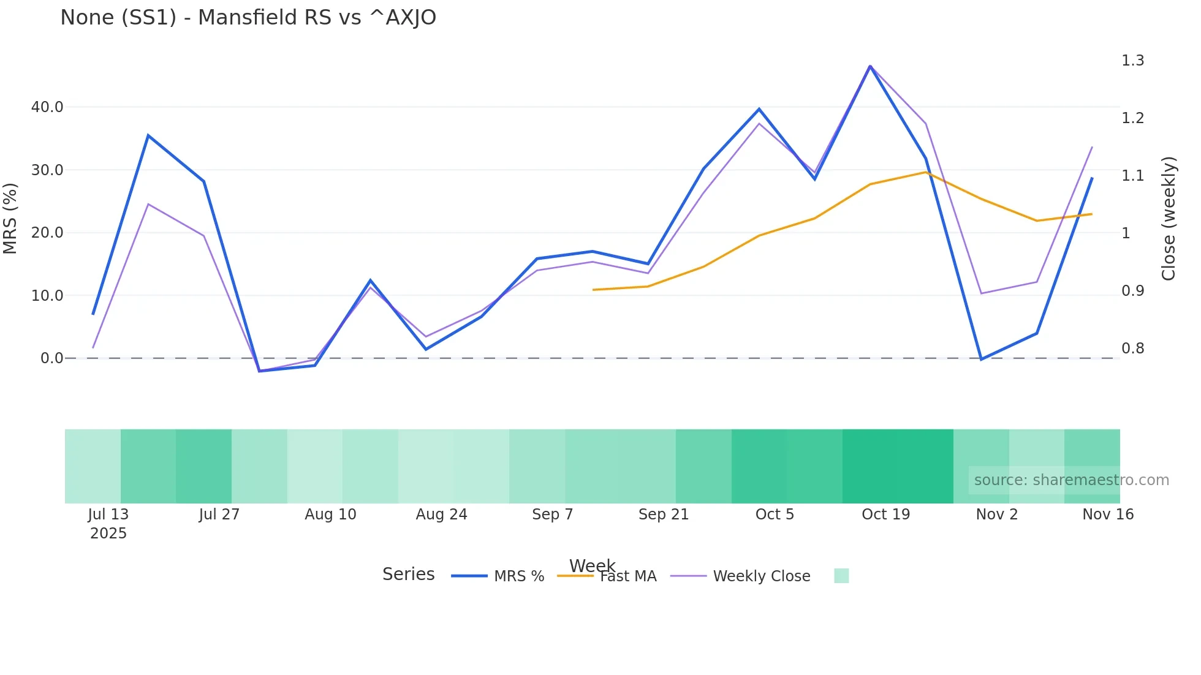Click the blue MRS % legend line icon
The height and width of the screenshot is (675, 1201).
tap(469, 576)
